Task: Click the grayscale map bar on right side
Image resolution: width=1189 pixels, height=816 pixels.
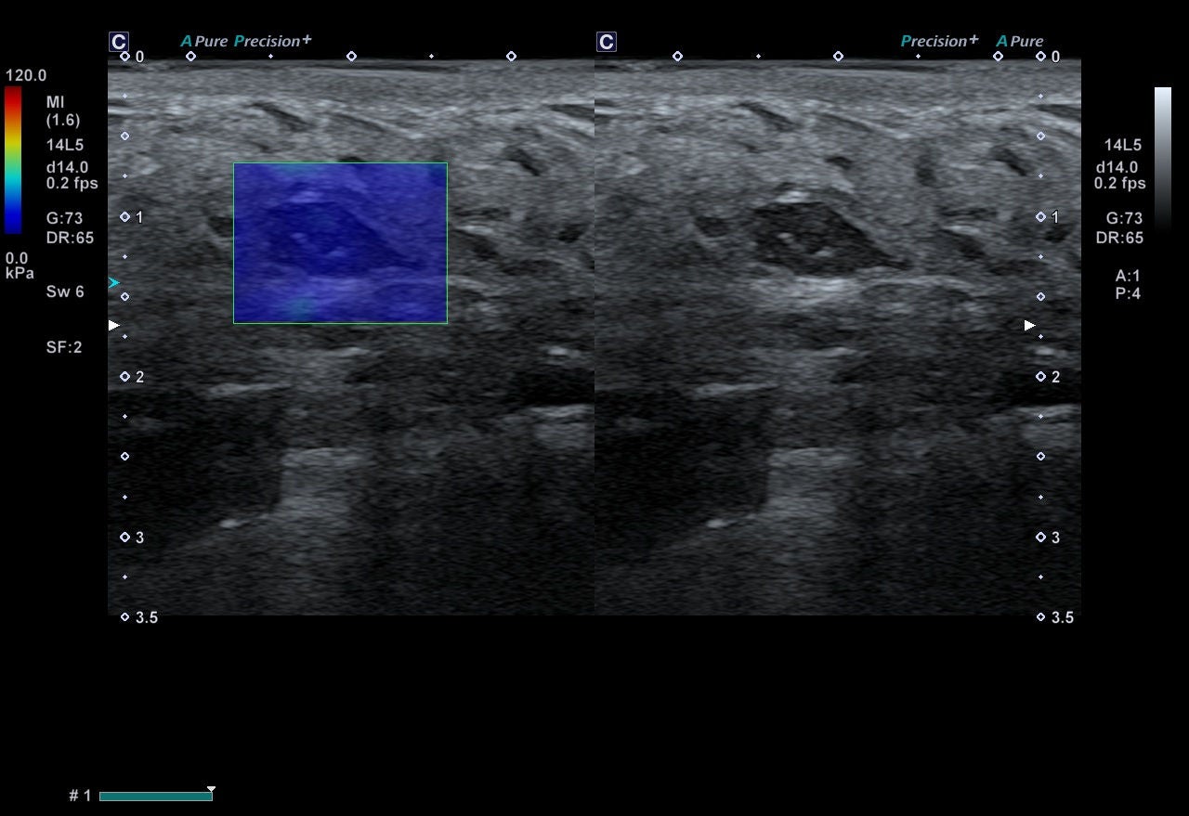Action: (x=1163, y=158)
